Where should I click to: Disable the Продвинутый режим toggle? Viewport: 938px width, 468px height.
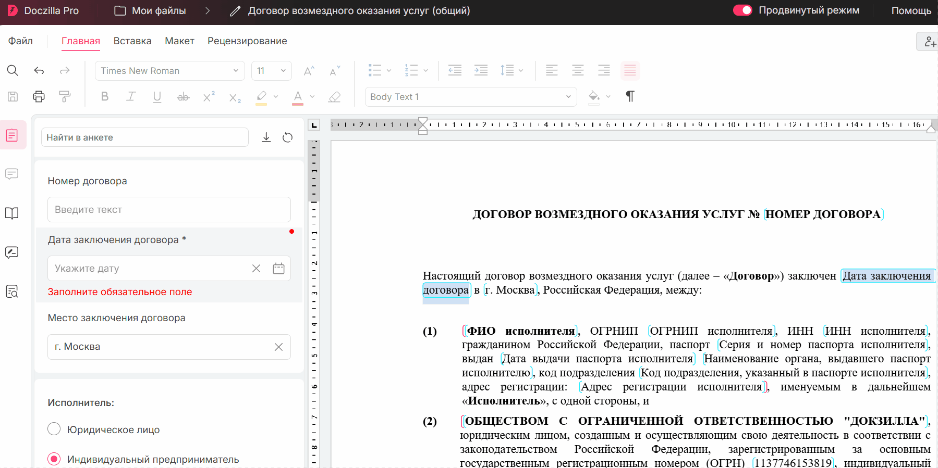pos(742,10)
